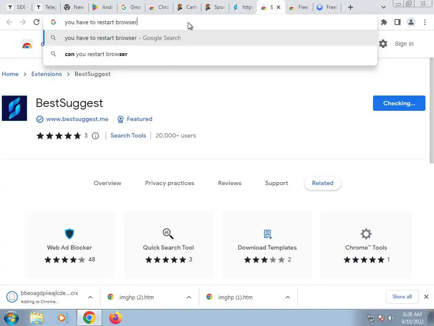Close the downloads bar

click(426, 297)
